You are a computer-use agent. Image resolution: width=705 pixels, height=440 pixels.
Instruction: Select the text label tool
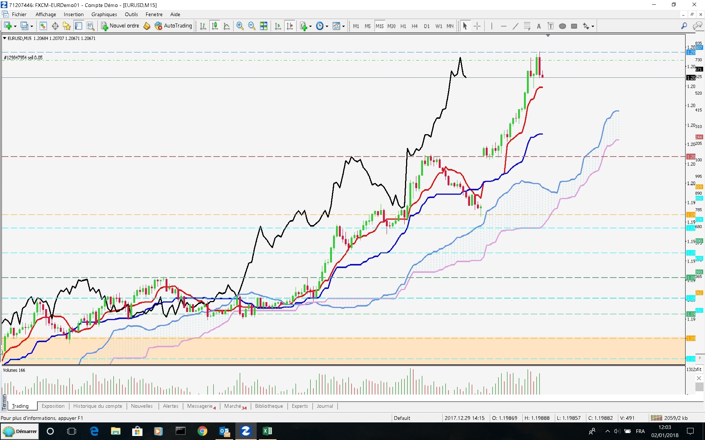pyautogui.click(x=550, y=26)
